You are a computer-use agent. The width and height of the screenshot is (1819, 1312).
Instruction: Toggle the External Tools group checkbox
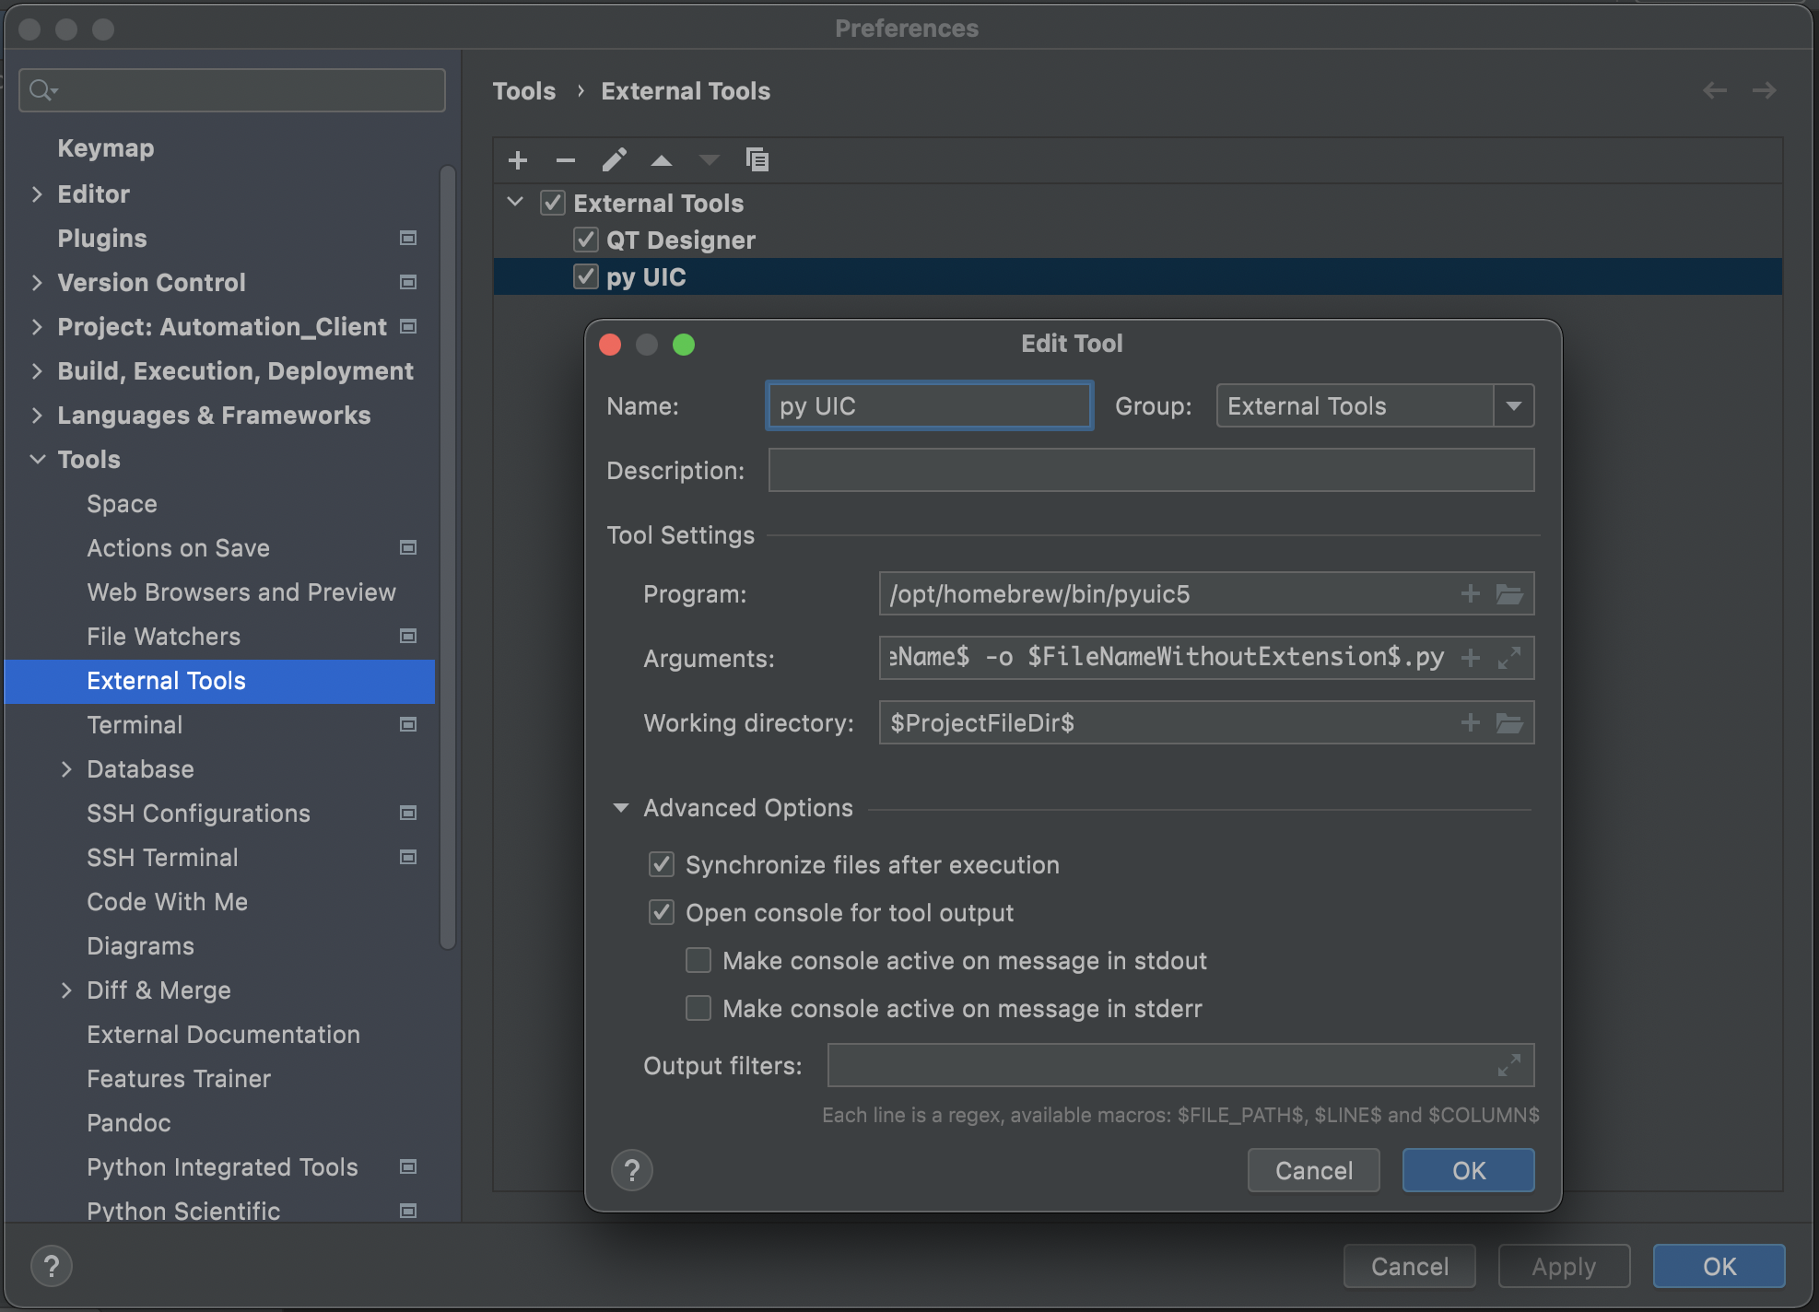[553, 203]
